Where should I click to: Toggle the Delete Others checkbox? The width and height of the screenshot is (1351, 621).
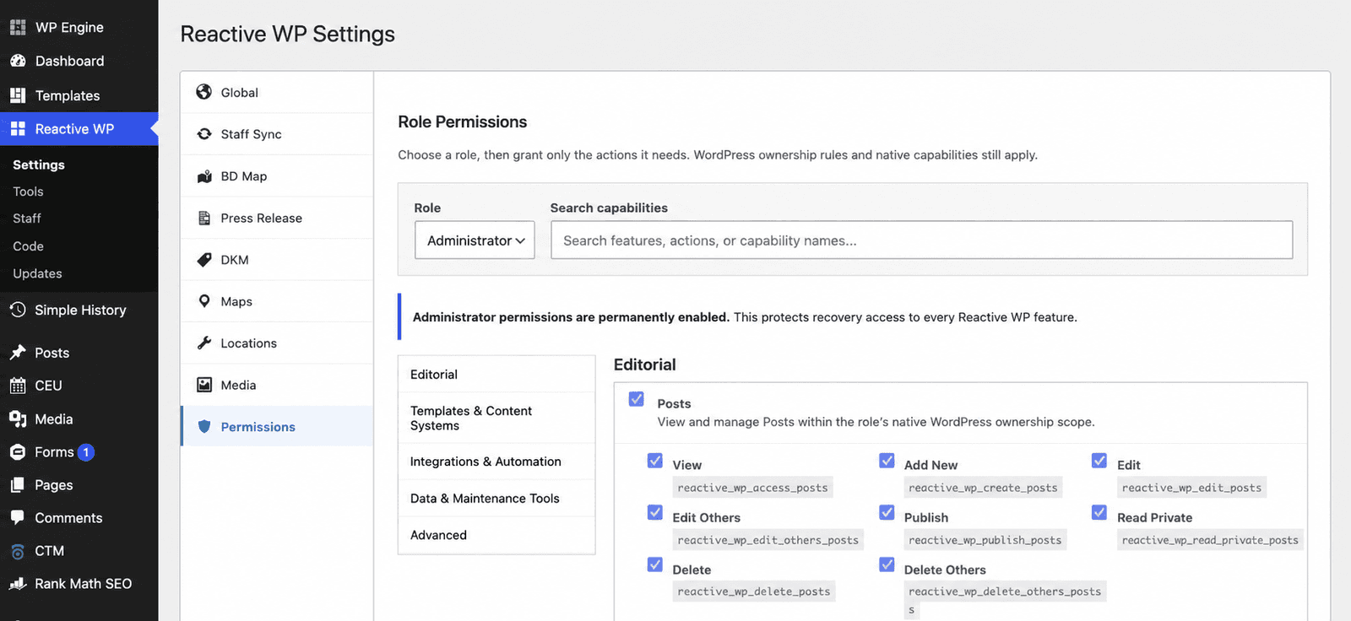coord(887,564)
